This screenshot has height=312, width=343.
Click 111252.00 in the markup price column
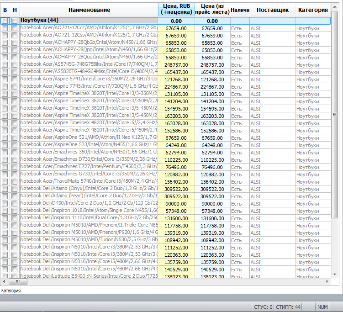pos(176,248)
